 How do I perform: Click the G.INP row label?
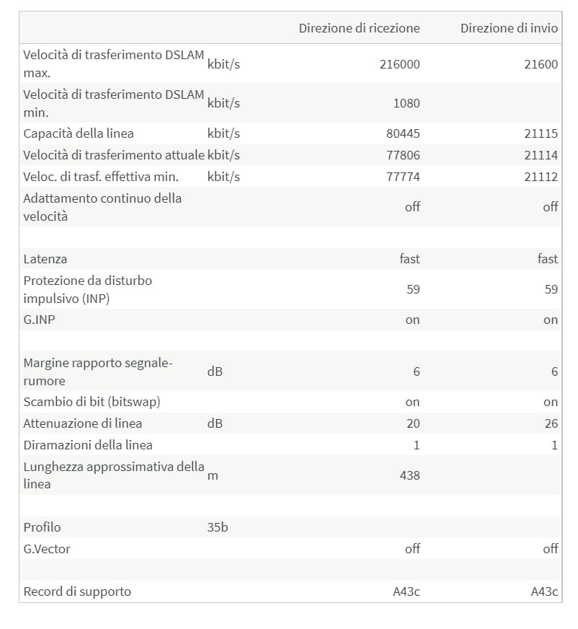point(40,320)
